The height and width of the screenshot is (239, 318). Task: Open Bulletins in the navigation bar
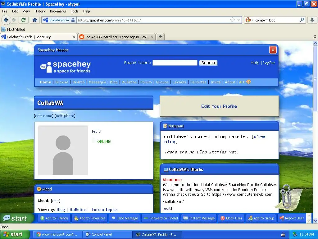coord(129,82)
